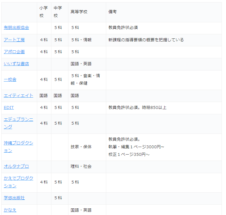This screenshot has height=215, width=226.
Task: Open the アート工房 link
Action: [x=14, y=40]
